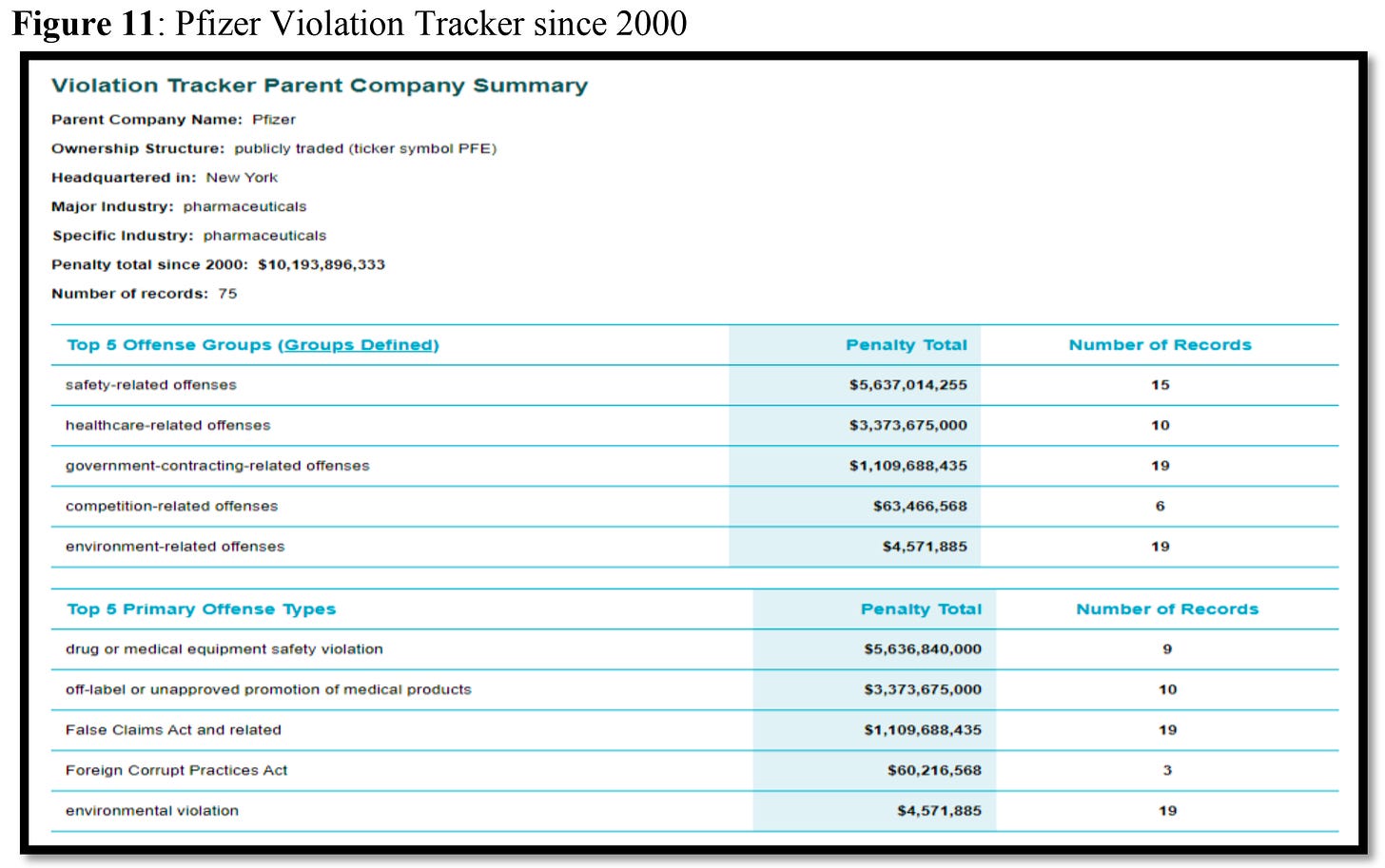Open the Groups Defined link
This screenshot has width=1385, height=868.
click(x=359, y=345)
